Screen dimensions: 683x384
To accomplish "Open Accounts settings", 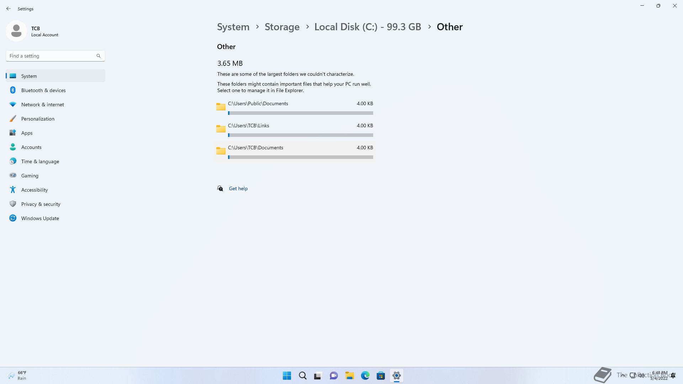I will coord(55,147).
